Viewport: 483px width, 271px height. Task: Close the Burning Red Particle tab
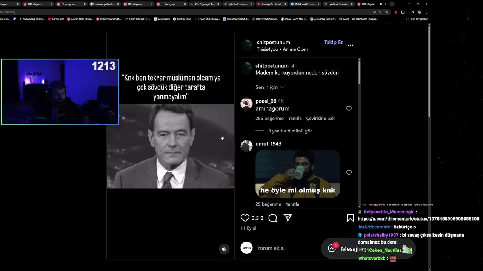(285, 4)
